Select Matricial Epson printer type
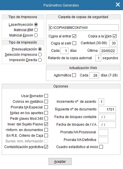Image resolution: width=123 pixels, height=169 pixels. click(x=36, y=35)
